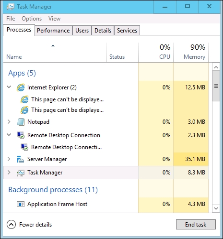This screenshot has width=223, height=239.
Task: Collapse the Internet Explorer process group
Action: 9,87
